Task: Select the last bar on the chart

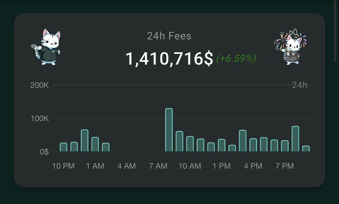Action: click(306, 149)
